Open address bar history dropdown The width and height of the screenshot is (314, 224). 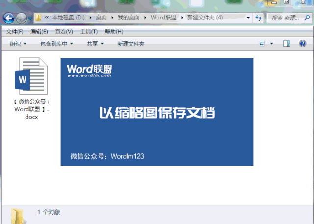[x=248, y=18]
